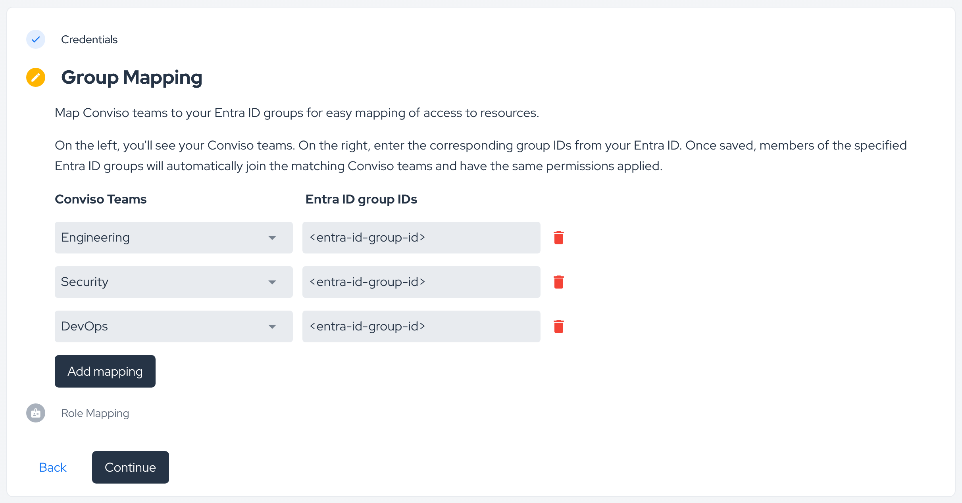Delete the Engineering mapping row
This screenshot has height=503, width=962.
click(x=558, y=238)
